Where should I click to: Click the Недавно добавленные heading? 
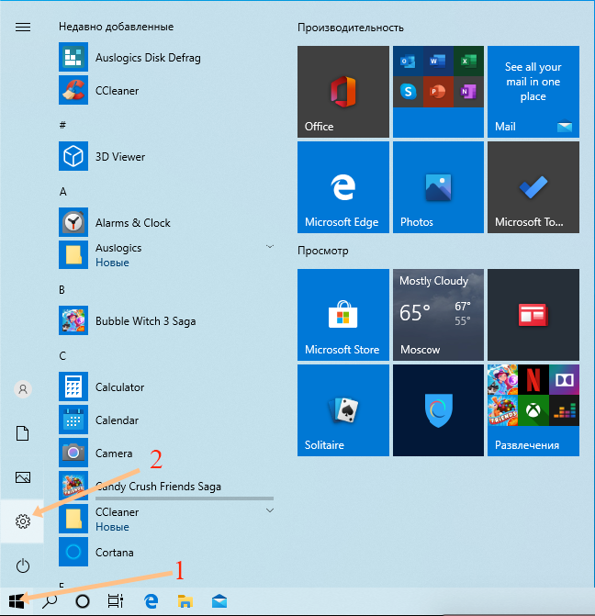pos(117,27)
